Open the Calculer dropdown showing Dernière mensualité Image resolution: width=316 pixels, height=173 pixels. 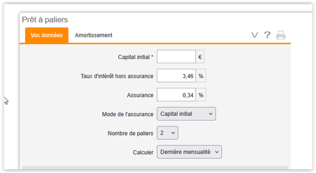[190, 152]
